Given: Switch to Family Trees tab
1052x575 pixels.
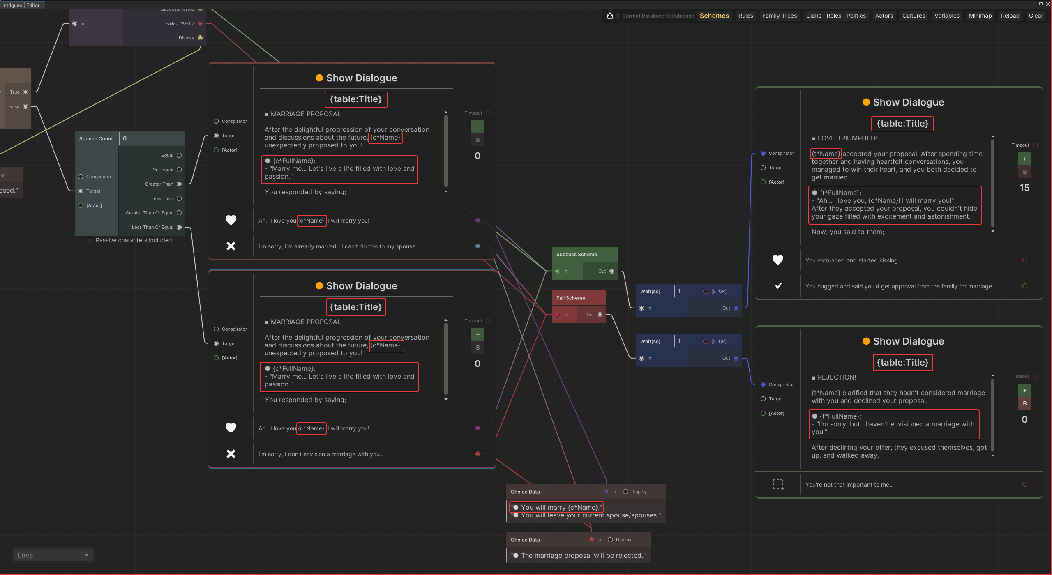Looking at the screenshot, I should [779, 16].
